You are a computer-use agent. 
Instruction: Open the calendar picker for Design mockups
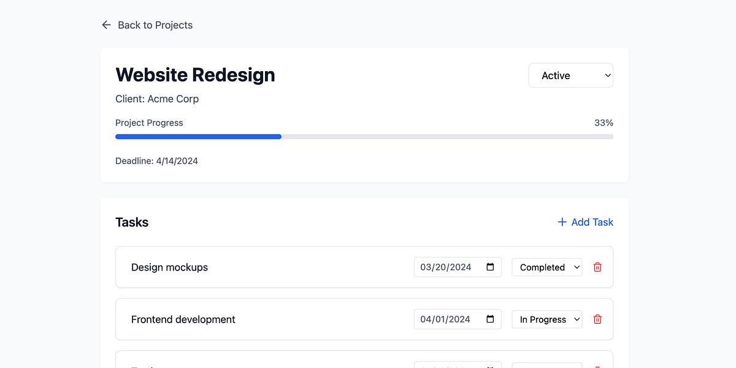(x=489, y=267)
